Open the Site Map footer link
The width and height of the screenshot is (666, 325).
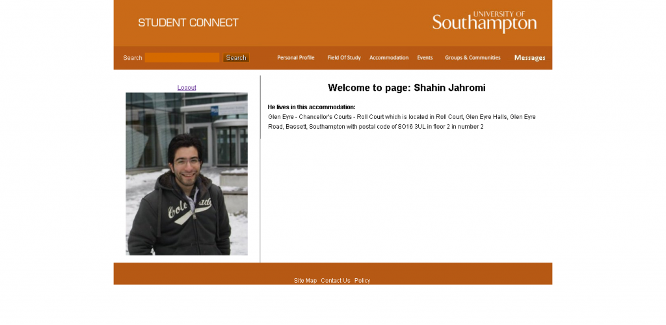[x=305, y=281]
